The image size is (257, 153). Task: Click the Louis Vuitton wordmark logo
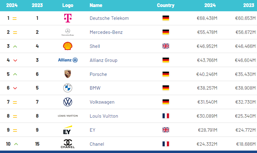[x=68, y=116]
